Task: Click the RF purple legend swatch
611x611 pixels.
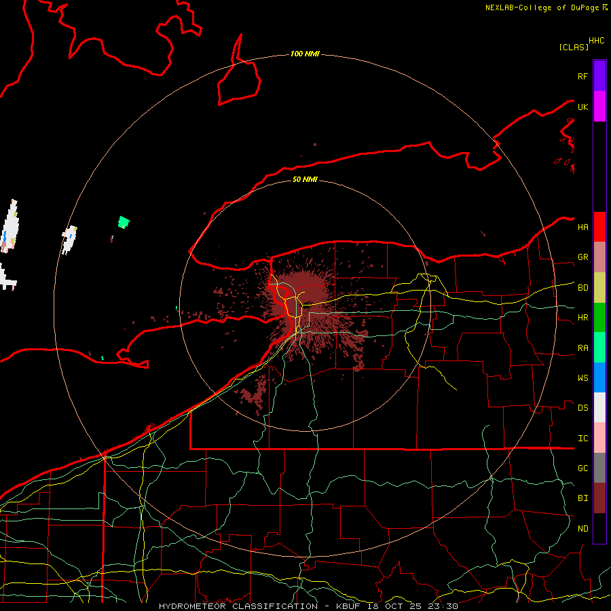Action: click(599, 76)
